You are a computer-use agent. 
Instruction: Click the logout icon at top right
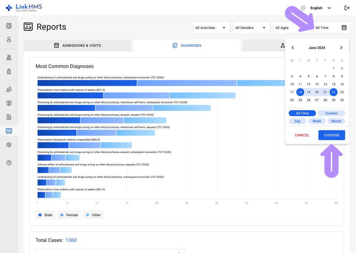coord(347,8)
